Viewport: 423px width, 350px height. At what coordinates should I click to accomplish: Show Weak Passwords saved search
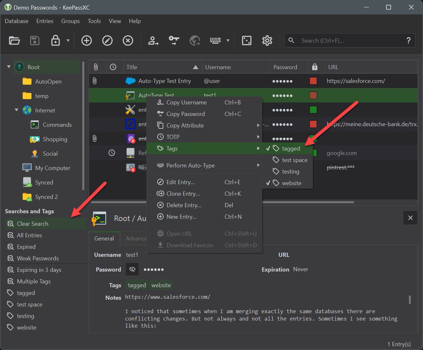[x=45, y=258]
